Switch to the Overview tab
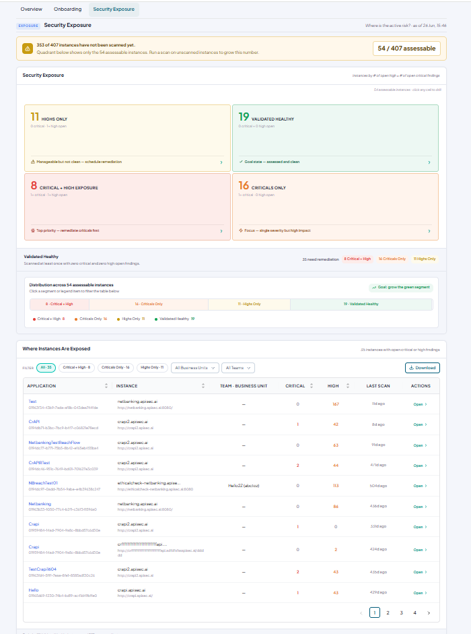Image resolution: width=471 pixels, height=634 pixels. point(31,9)
